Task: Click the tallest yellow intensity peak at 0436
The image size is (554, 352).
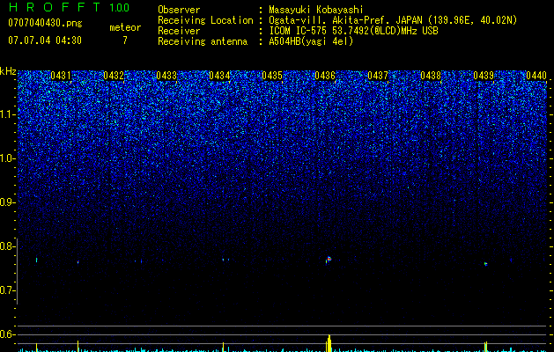Action: click(x=329, y=343)
